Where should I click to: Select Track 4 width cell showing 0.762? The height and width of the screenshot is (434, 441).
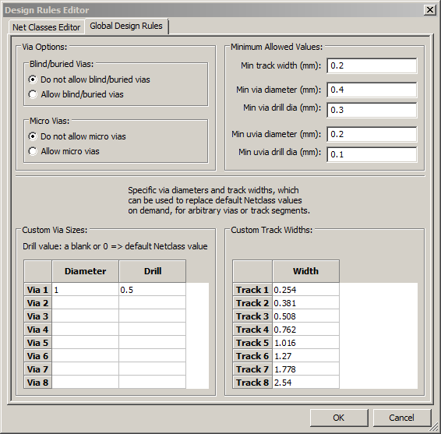click(305, 330)
